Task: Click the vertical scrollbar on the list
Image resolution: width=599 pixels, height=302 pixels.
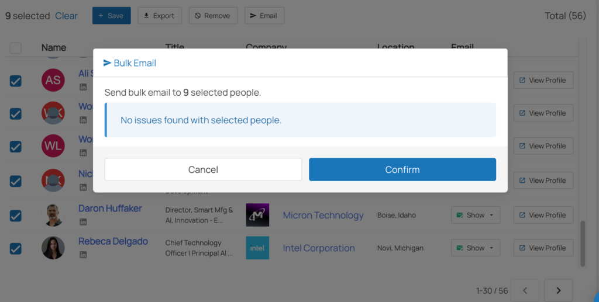Action: point(582,242)
